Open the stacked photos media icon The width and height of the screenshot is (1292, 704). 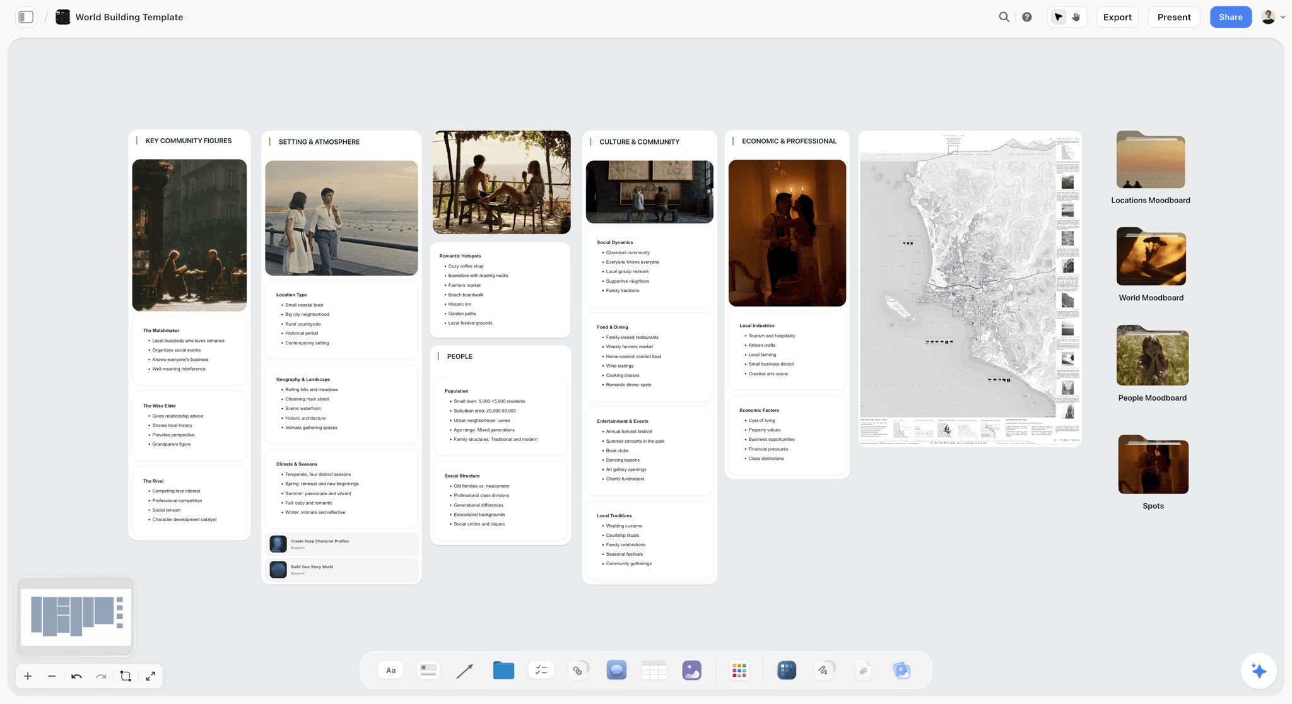[x=901, y=670]
